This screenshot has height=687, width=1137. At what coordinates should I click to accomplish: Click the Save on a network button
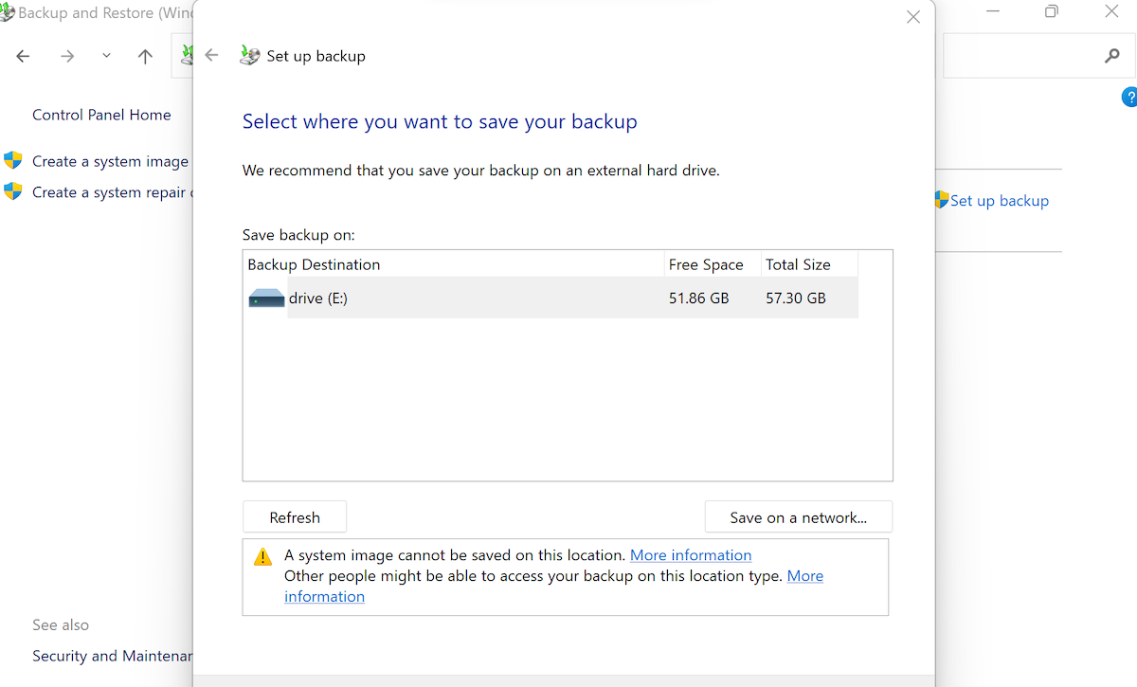coord(798,517)
